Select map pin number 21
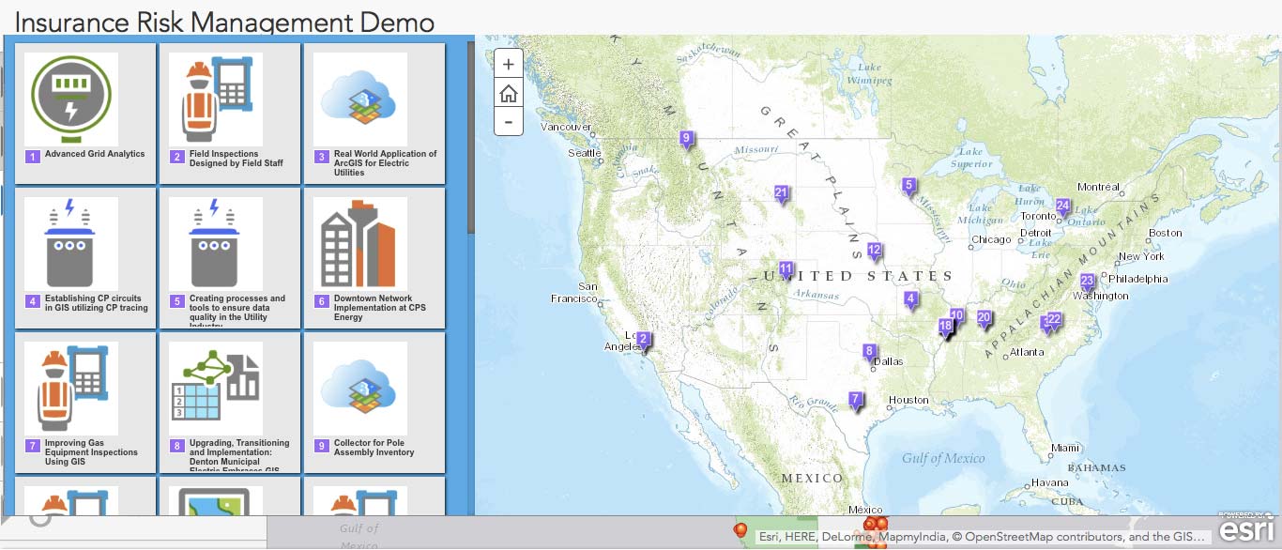The width and height of the screenshot is (1282, 550). 782,194
